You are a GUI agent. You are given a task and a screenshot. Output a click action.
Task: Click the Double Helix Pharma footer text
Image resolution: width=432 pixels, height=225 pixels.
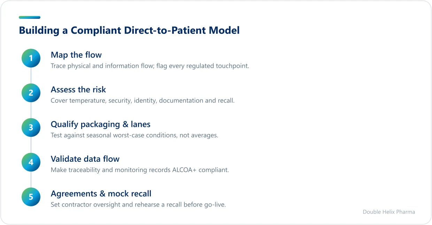tap(389, 212)
